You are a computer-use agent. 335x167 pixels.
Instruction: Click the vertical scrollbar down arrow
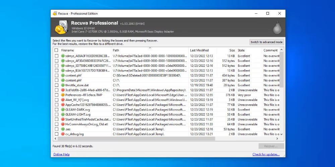point(281,134)
